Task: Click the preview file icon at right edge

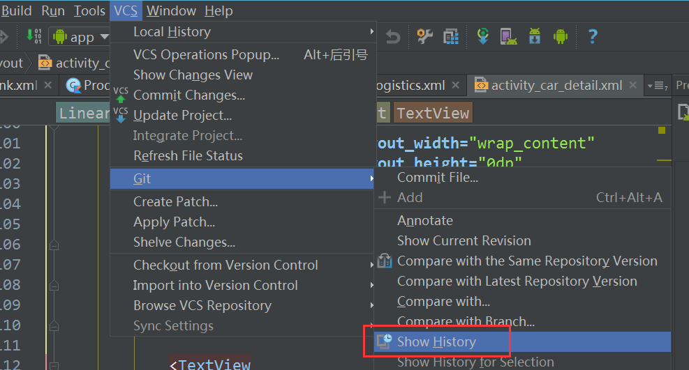Action: [683, 113]
